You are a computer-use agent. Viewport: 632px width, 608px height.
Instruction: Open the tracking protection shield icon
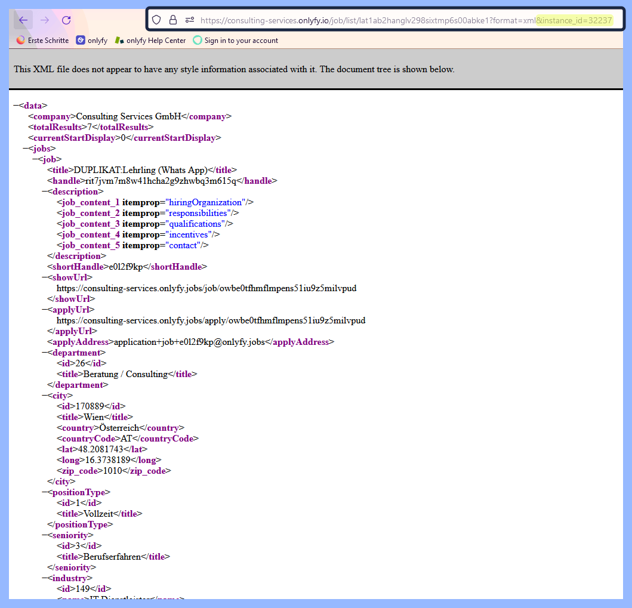(x=155, y=18)
